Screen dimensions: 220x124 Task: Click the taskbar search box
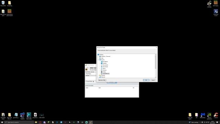tap(19, 122)
